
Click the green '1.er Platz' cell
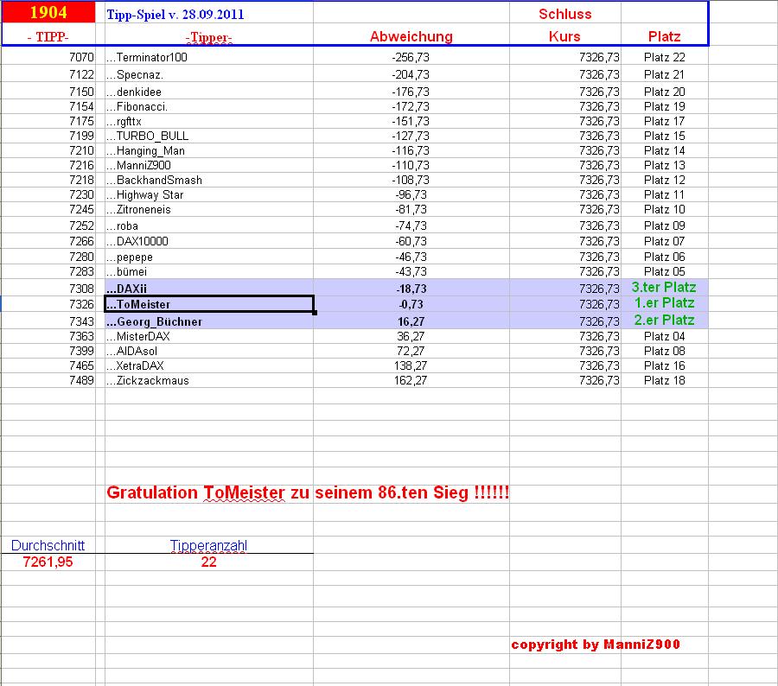pyautogui.click(x=665, y=303)
